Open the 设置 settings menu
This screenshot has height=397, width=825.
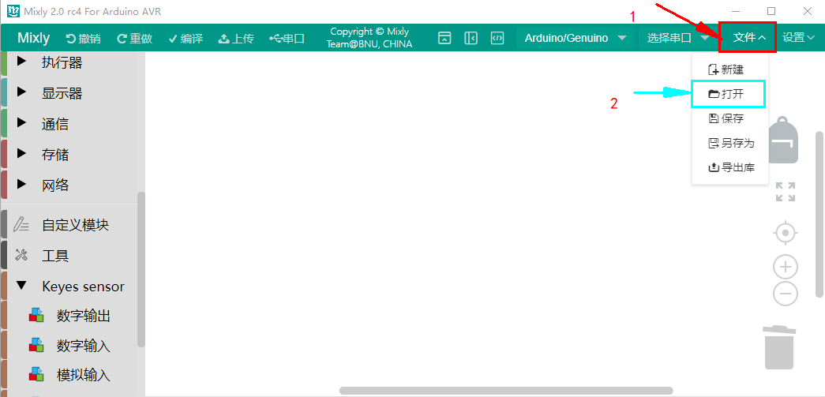pyautogui.click(x=799, y=37)
